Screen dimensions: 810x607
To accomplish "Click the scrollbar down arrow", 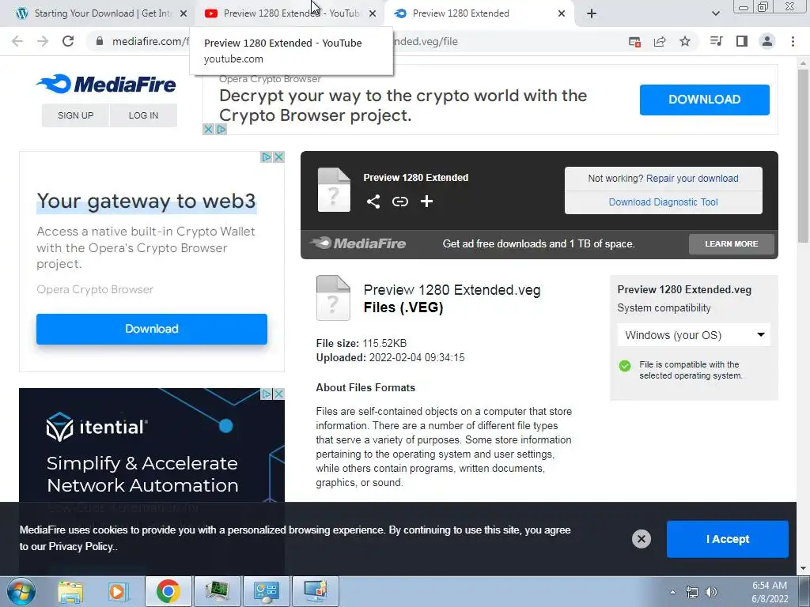I will [803, 568].
